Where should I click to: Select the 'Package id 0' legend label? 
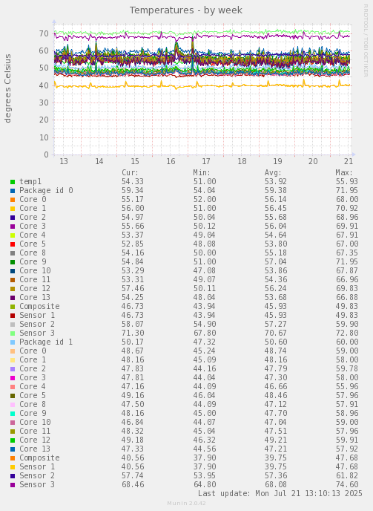(x=46, y=190)
